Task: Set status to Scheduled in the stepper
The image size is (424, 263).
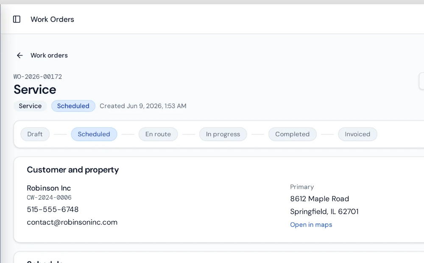Action: point(94,134)
